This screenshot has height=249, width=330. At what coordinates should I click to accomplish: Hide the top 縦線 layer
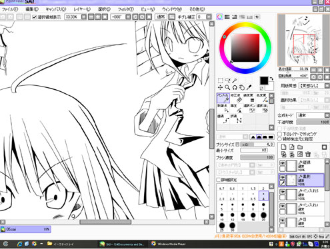coord(282,163)
